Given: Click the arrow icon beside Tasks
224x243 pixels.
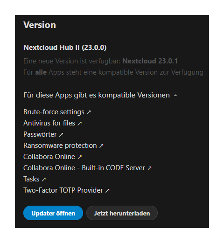Looking at the screenshot, I should pyautogui.click(x=44, y=180).
